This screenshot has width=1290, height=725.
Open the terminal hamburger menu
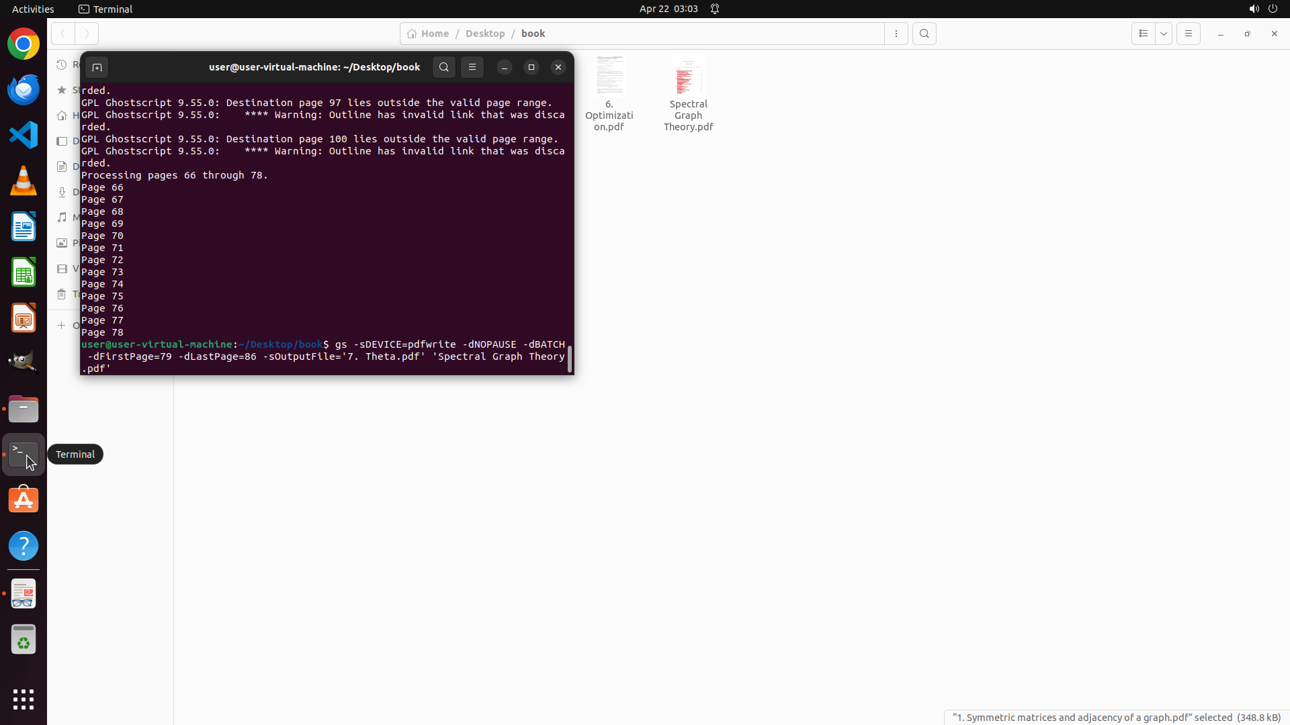[x=472, y=67]
